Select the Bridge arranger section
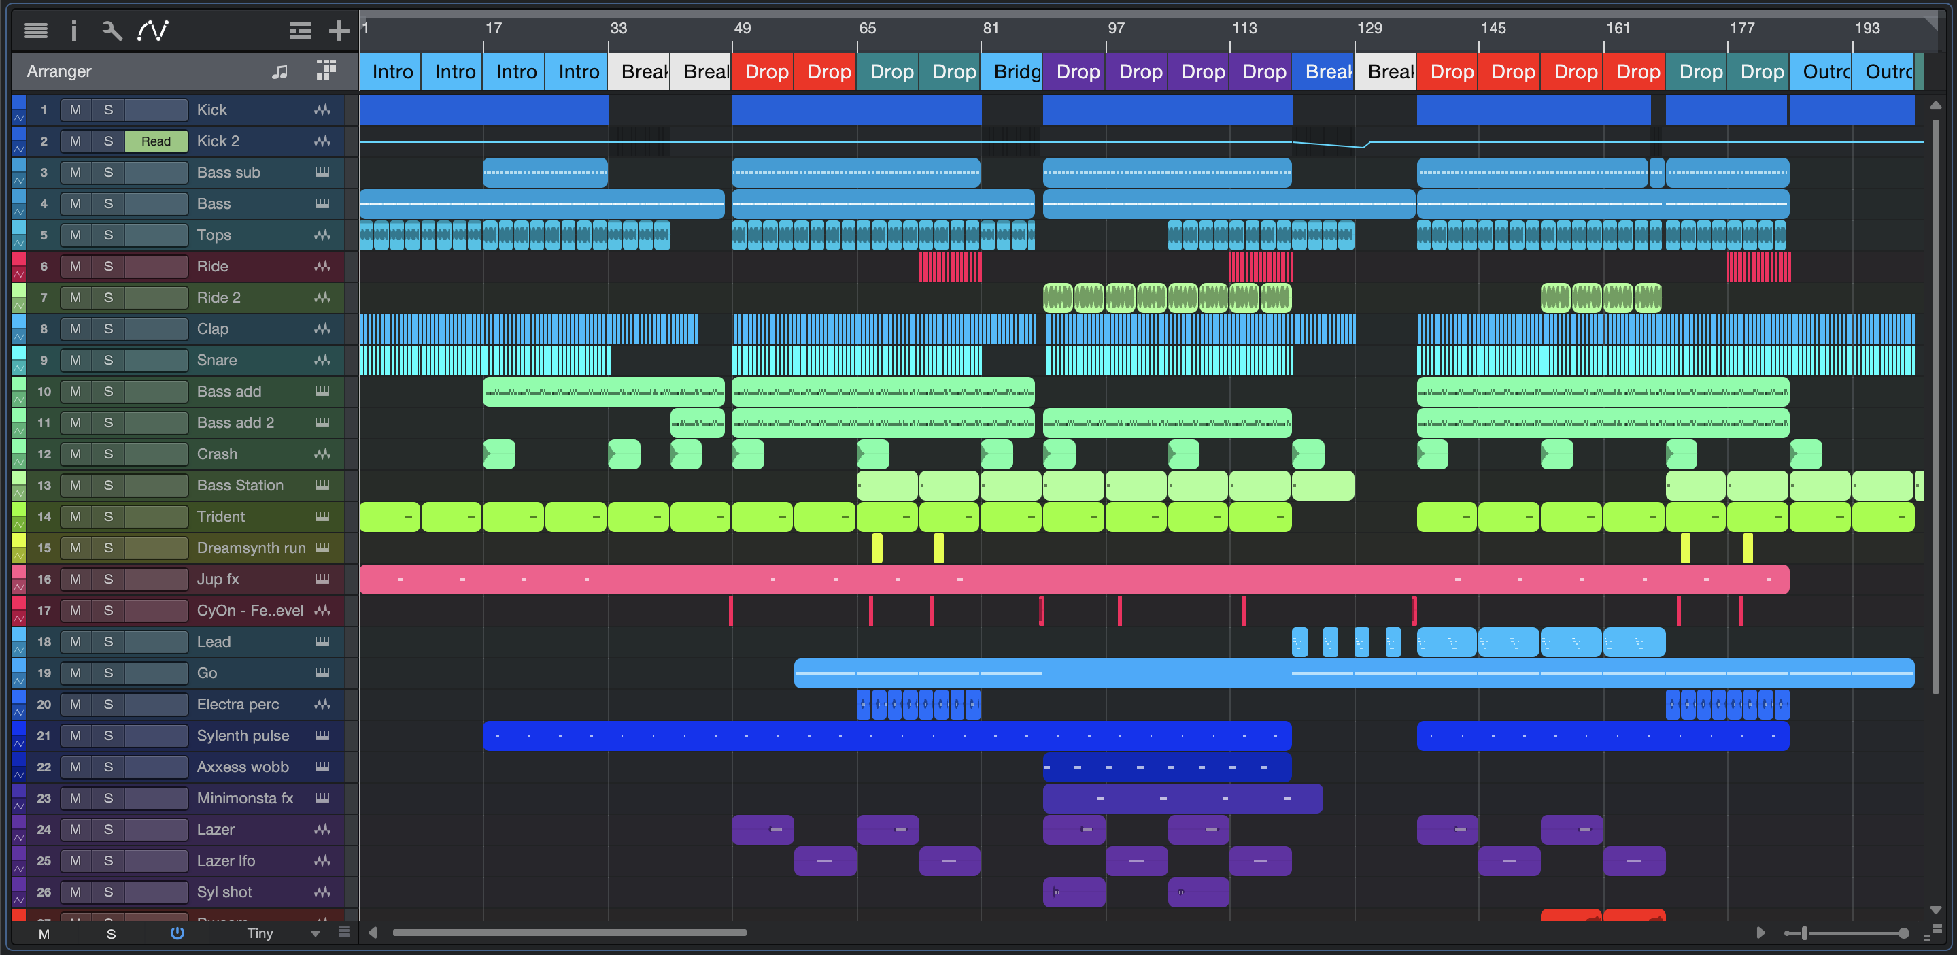The height and width of the screenshot is (955, 1957). coord(1012,71)
